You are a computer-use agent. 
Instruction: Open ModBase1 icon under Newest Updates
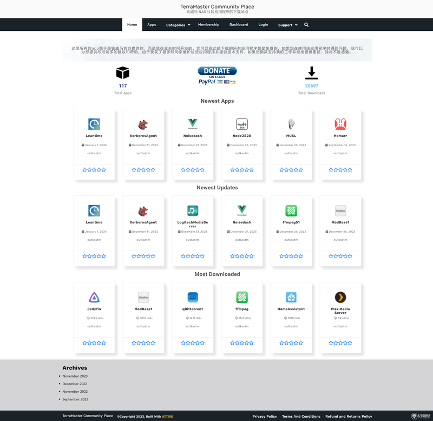click(x=340, y=210)
